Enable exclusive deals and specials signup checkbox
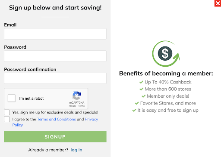221x157 pixels. click(7, 112)
